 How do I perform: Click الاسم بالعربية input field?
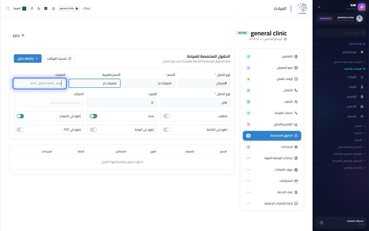coord(94,83)
